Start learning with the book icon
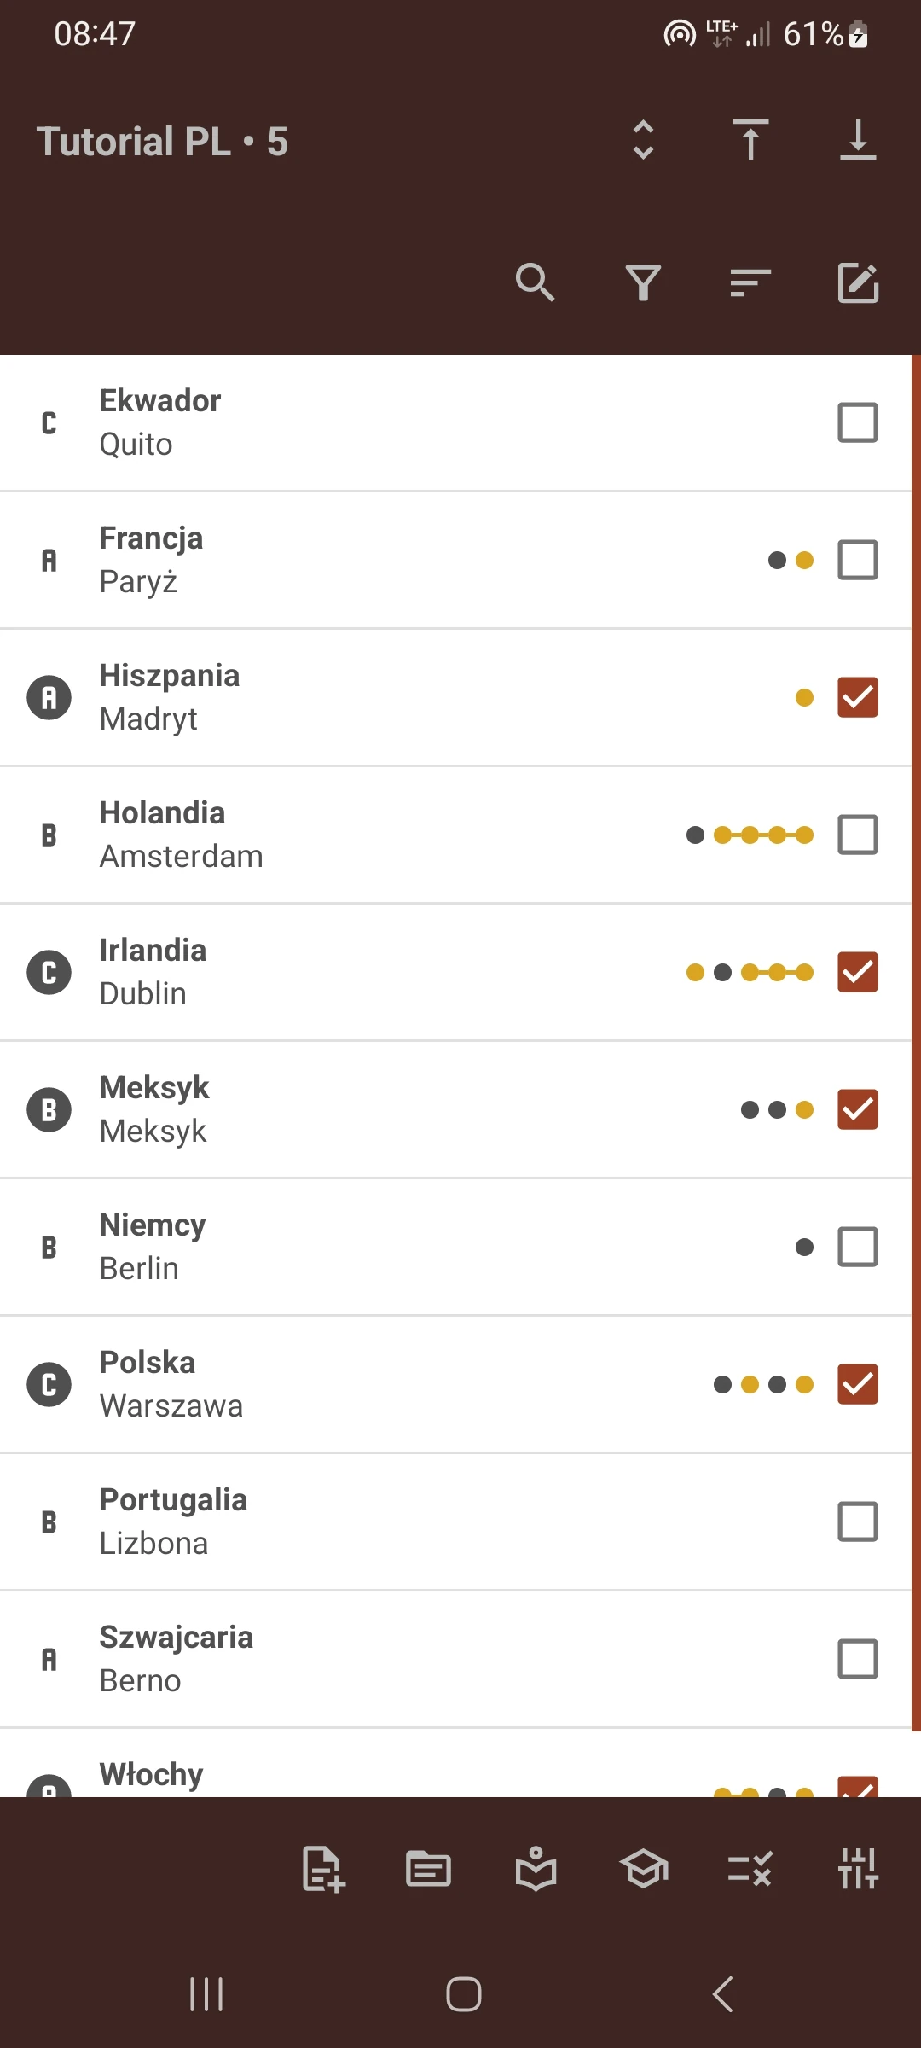The image size is (921, 2048). 536,1870
